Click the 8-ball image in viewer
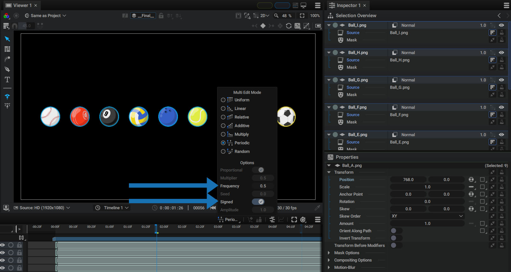The image size is (511, 272). pyautogui.click(x=109, y=116)
